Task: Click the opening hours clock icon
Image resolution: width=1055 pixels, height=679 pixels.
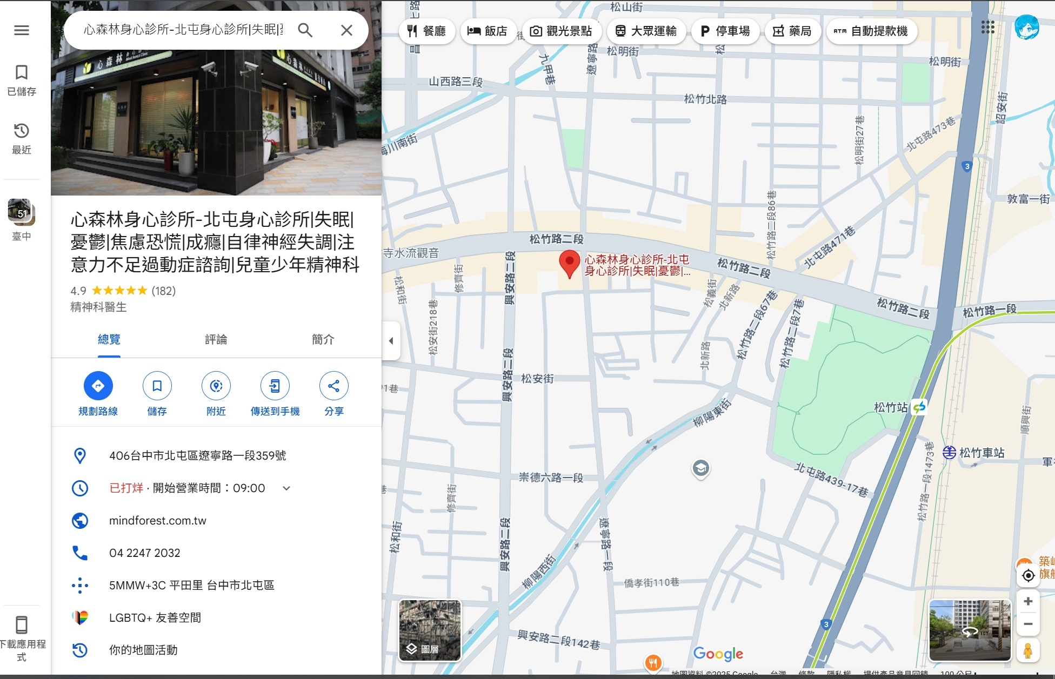Action: [80, 488]
